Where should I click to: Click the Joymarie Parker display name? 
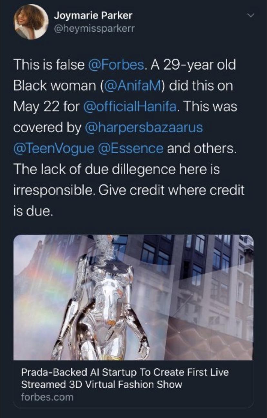(x=93, y=15)
